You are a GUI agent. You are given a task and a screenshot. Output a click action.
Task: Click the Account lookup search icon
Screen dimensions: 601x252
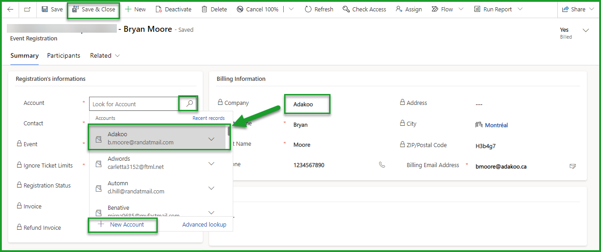click(189, 104)
